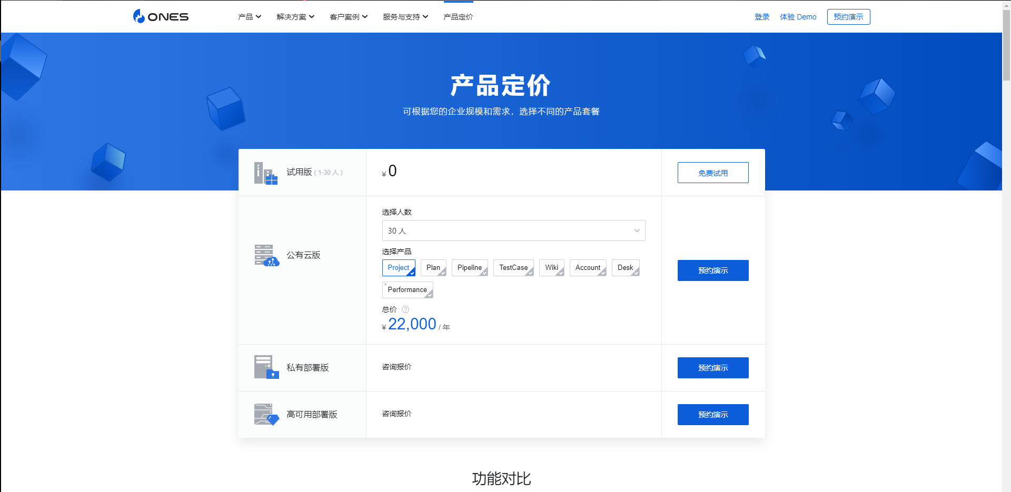1011x492 pixels.
Task: Open the 客户案例 menu
Action: pos(348,16)
